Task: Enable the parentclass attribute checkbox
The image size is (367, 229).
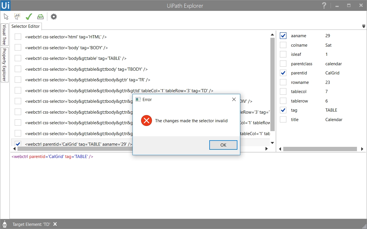Action: [283, 64]
